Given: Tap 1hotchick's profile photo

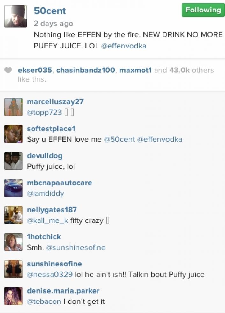Looking at the screenshot, I should coord(14,242).
